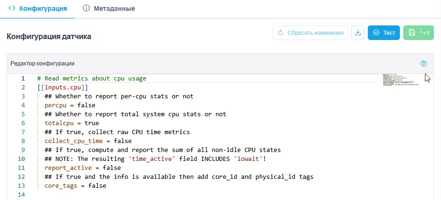The height and width of the screenshot is (200, 441).
Task: Click the code minimap preview
Action: 400,80
